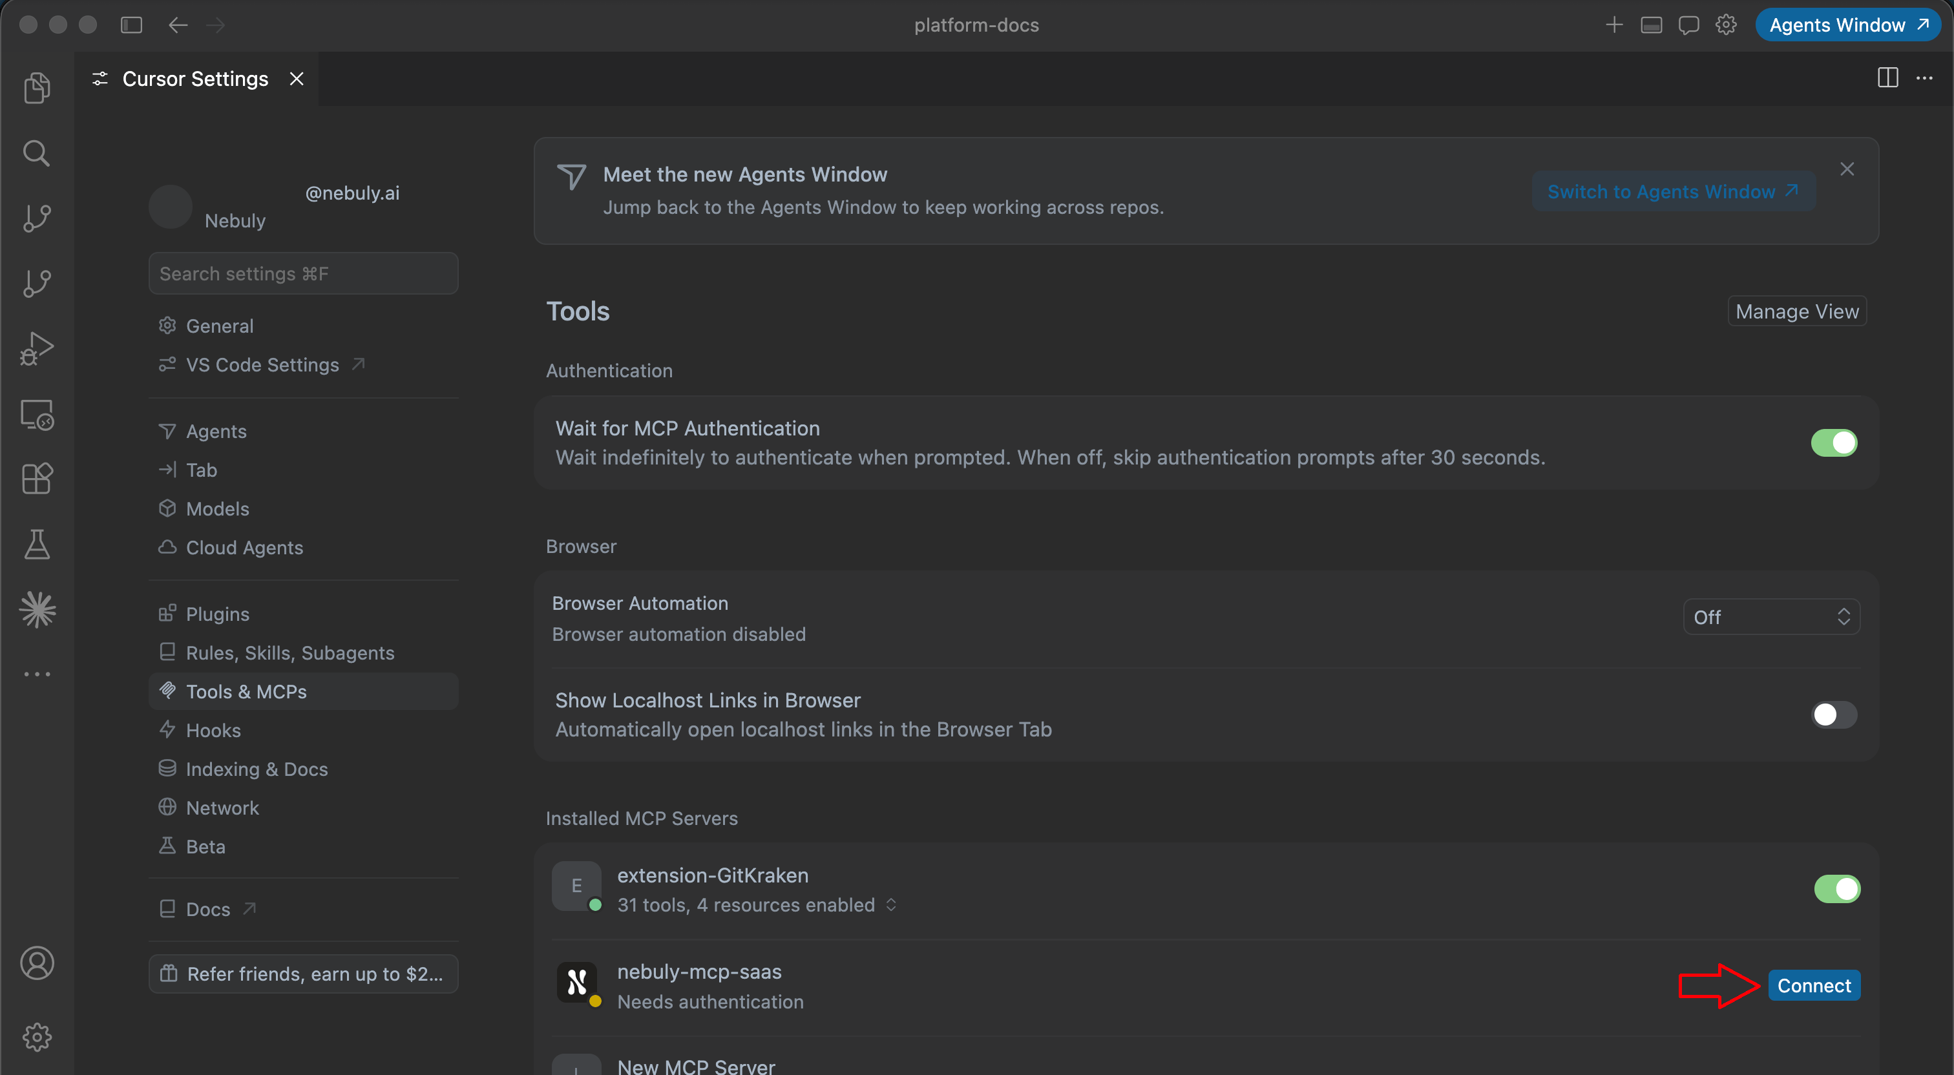Open the editor more actions ellipsis menu

pos(1924,78)
